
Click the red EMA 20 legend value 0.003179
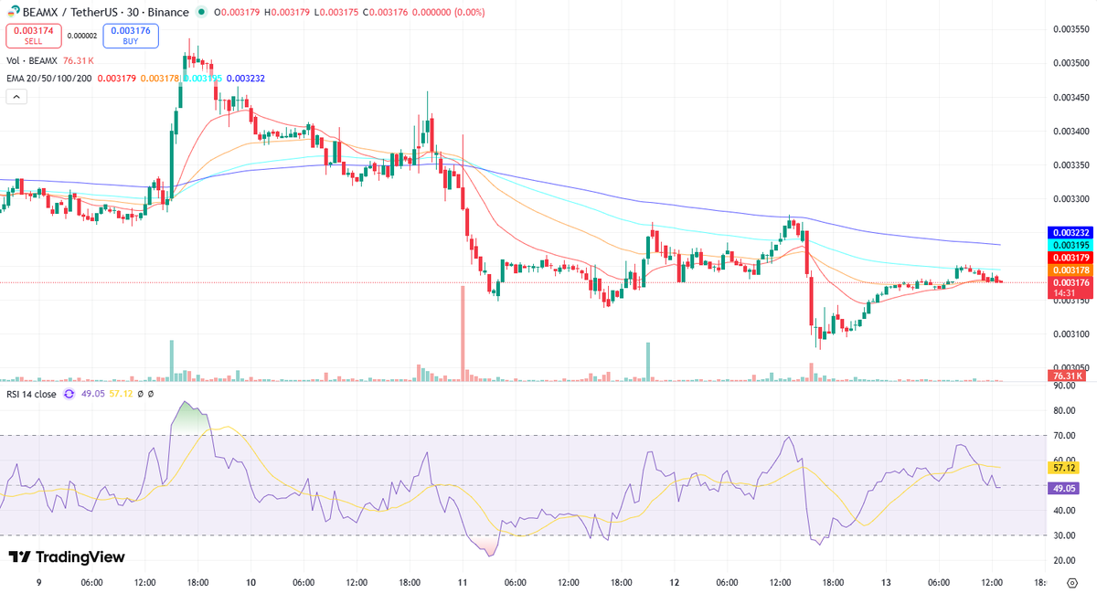116,79
